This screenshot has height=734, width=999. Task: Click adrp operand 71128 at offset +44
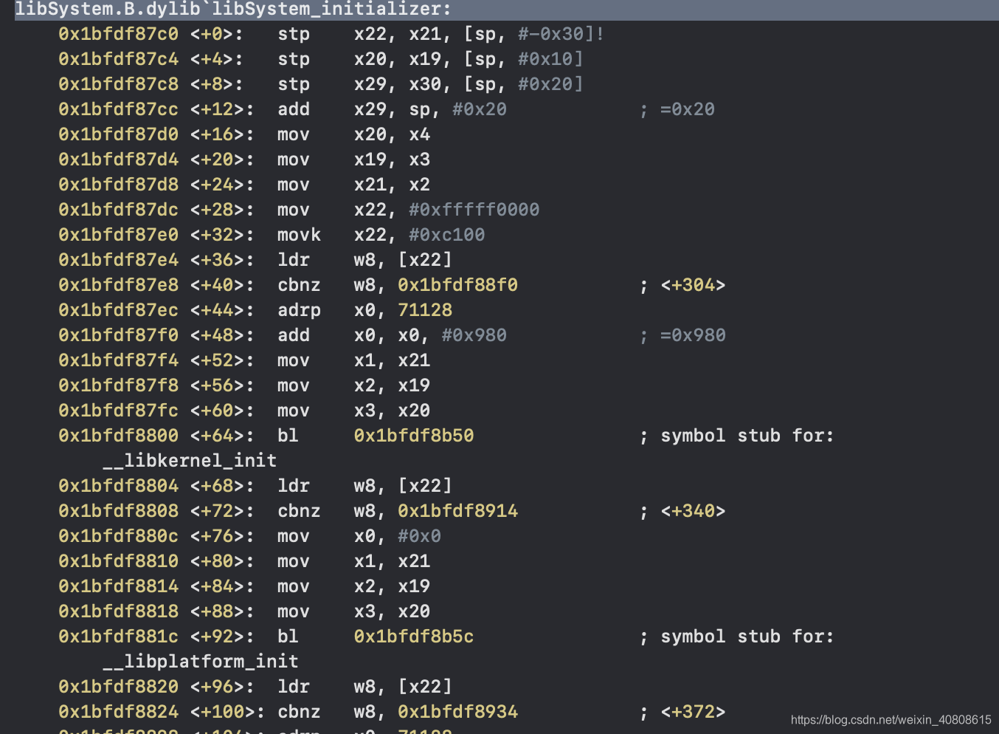[425, 310]
